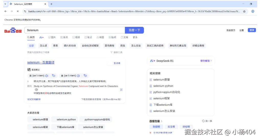Screen dimensions: 260x140
Task: Click the 登录 login button
Action: point(252,30)
